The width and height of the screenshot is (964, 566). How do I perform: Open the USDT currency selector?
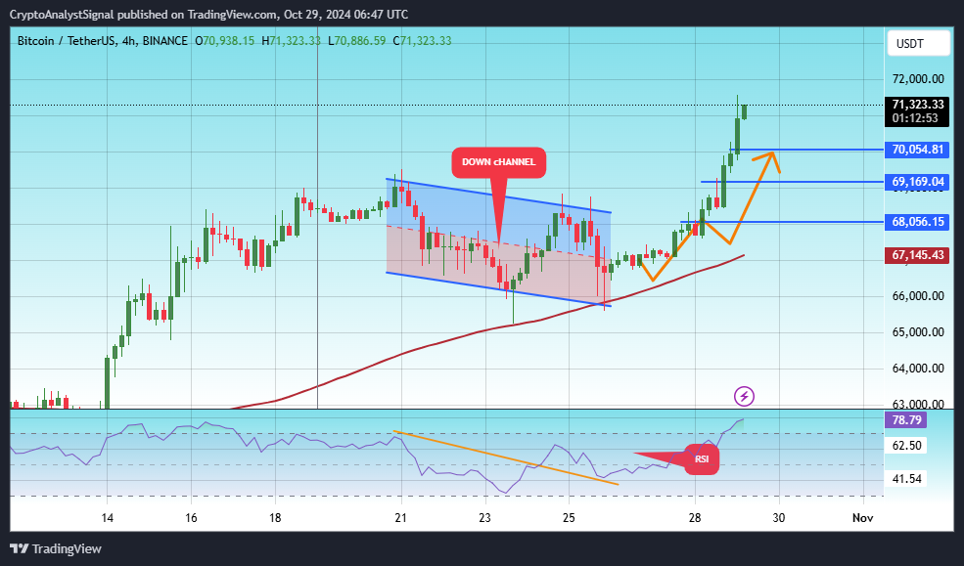click(x=918, y=44)
